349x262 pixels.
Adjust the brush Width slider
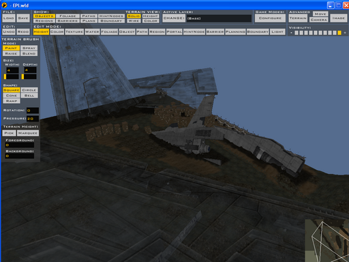[11, 76]
